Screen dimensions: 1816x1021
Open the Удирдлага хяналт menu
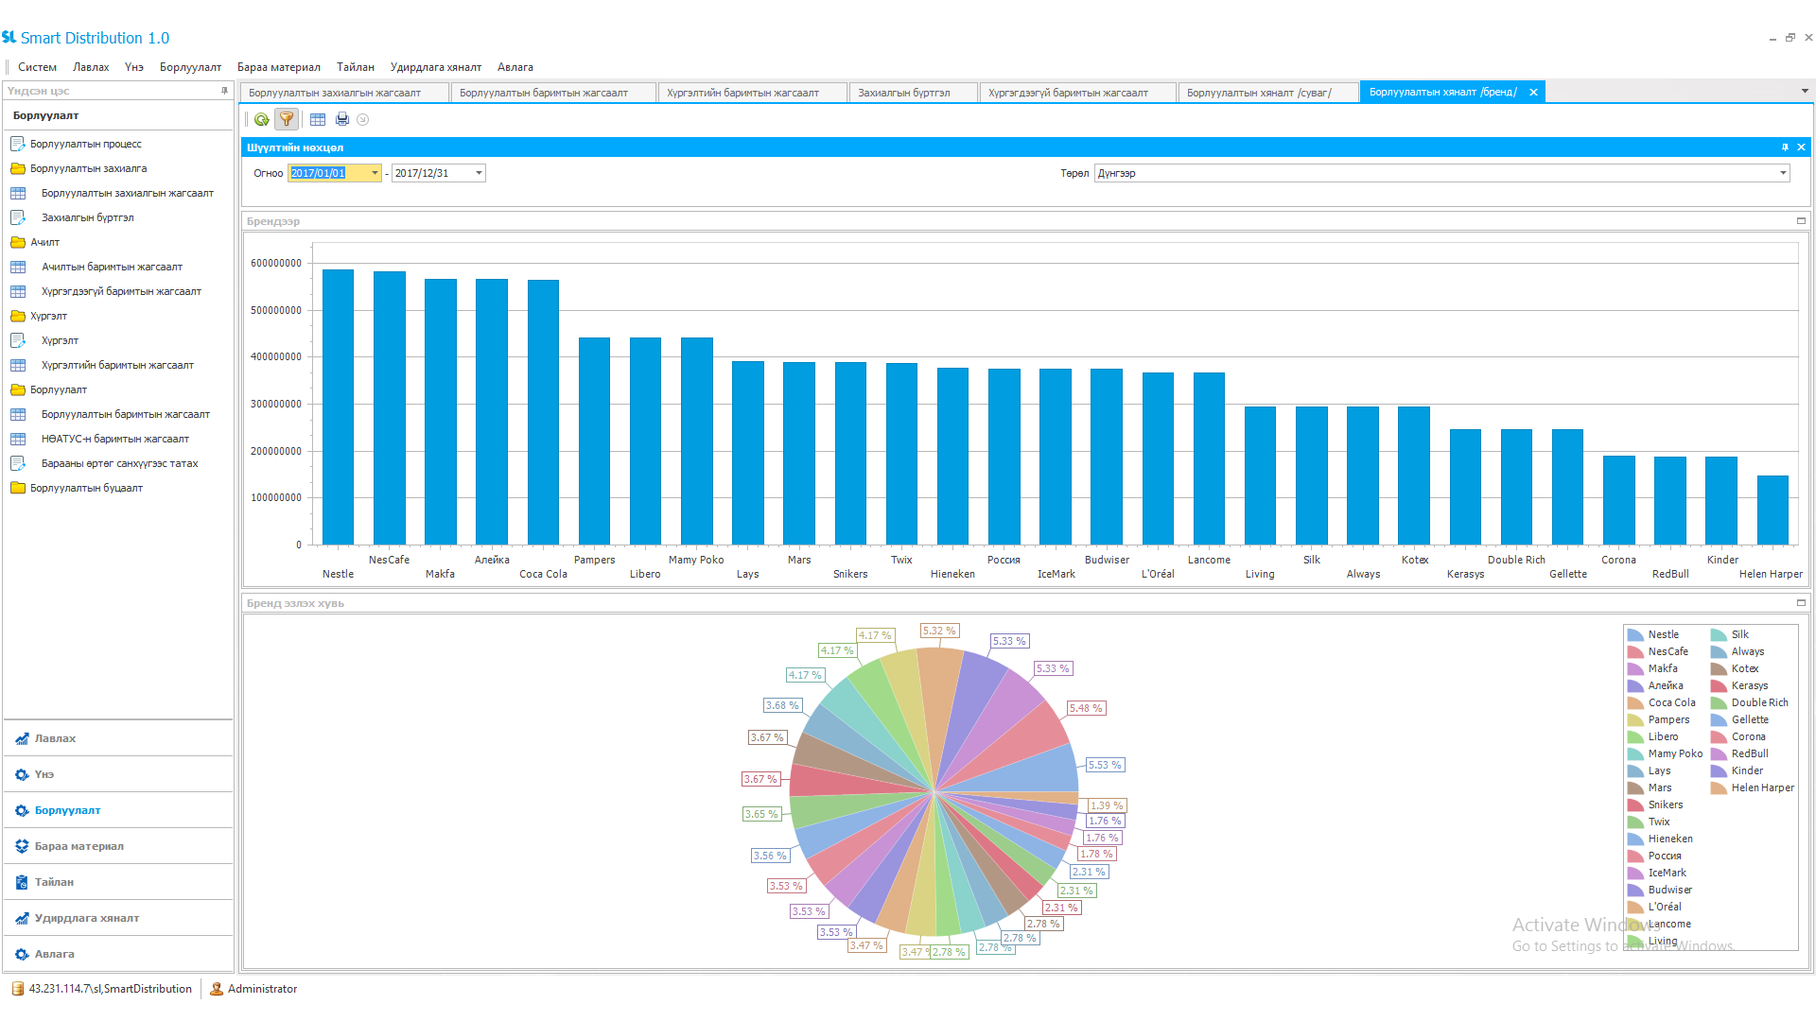pyautogui.click(x=436, y=67)
